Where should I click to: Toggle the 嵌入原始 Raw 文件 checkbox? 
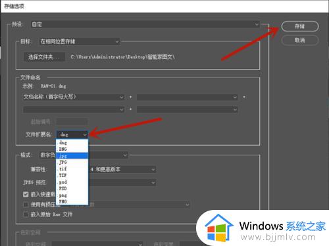click(x=26, y=215)
